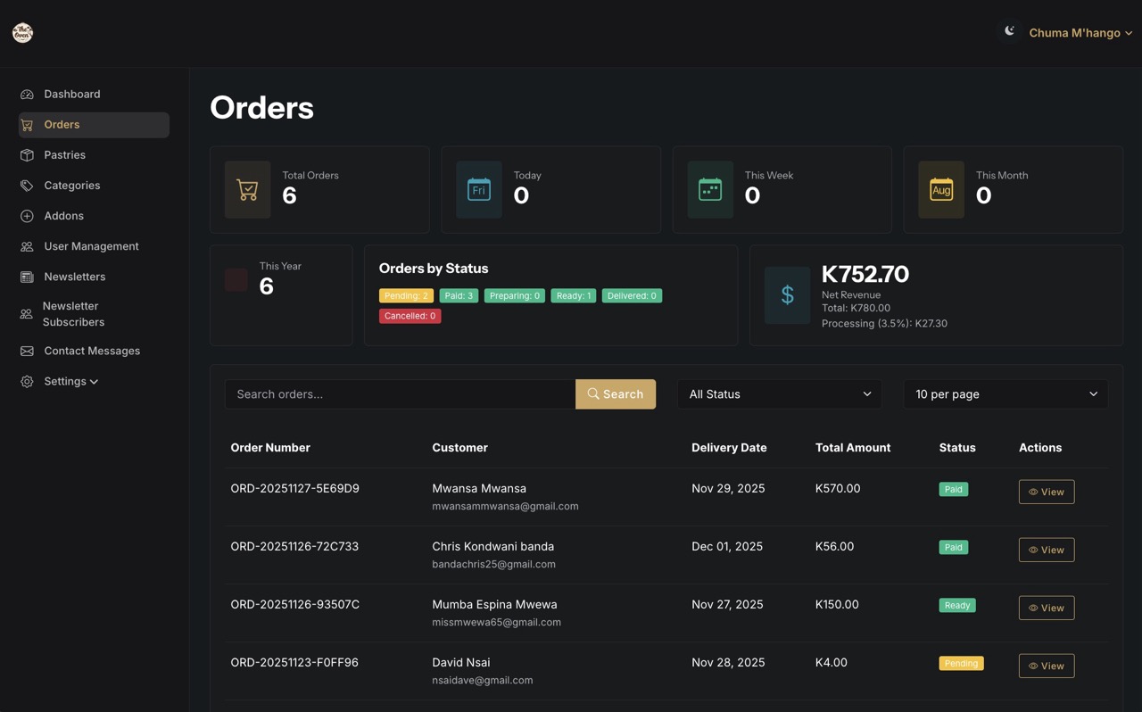Click the Total Orders cart icon
This screenshot has width=1142, height=712.
point(247,189)
